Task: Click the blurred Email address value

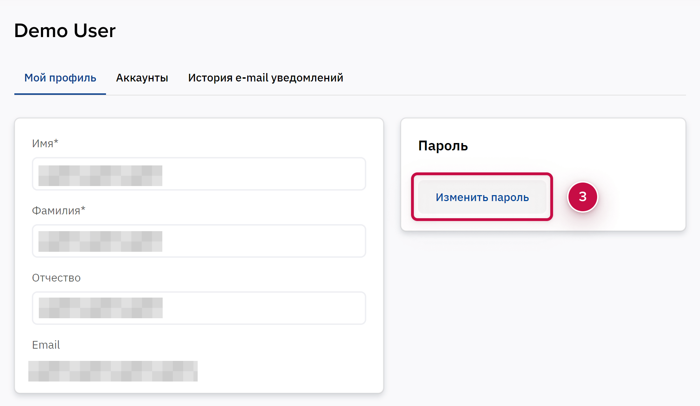Action: [x=113, y=371]
